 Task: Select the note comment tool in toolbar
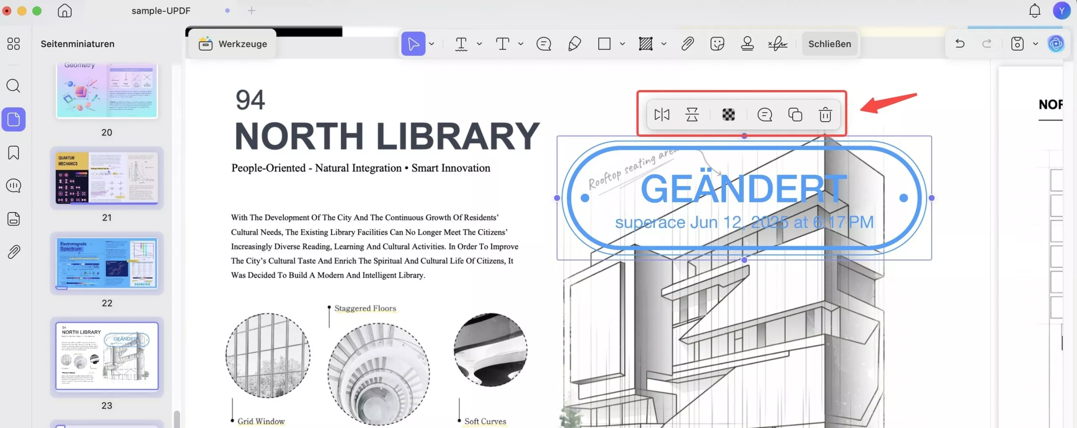[544, 44]
